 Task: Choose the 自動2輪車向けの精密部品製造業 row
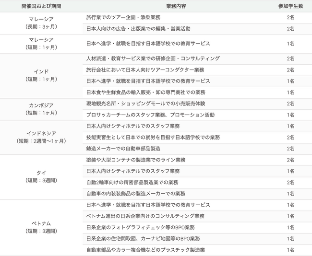pos(132,183)
